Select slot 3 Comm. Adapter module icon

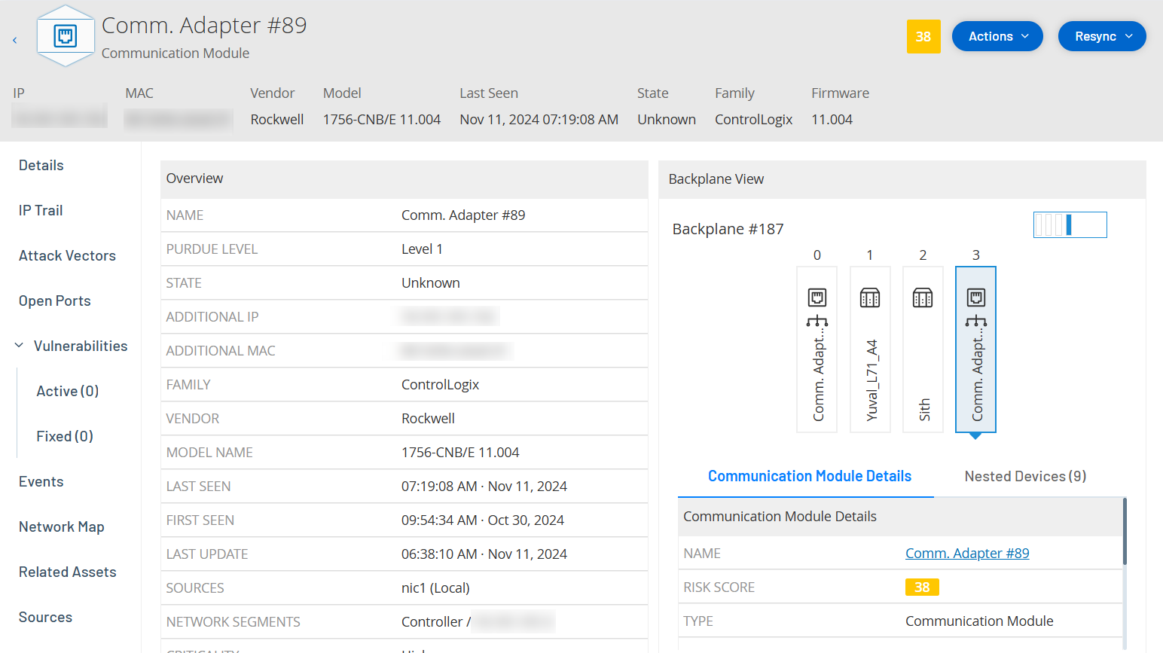coord(975,298)
